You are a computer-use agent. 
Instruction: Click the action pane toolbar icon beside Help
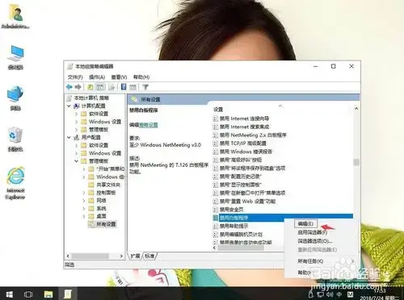(x=133, y=87)
